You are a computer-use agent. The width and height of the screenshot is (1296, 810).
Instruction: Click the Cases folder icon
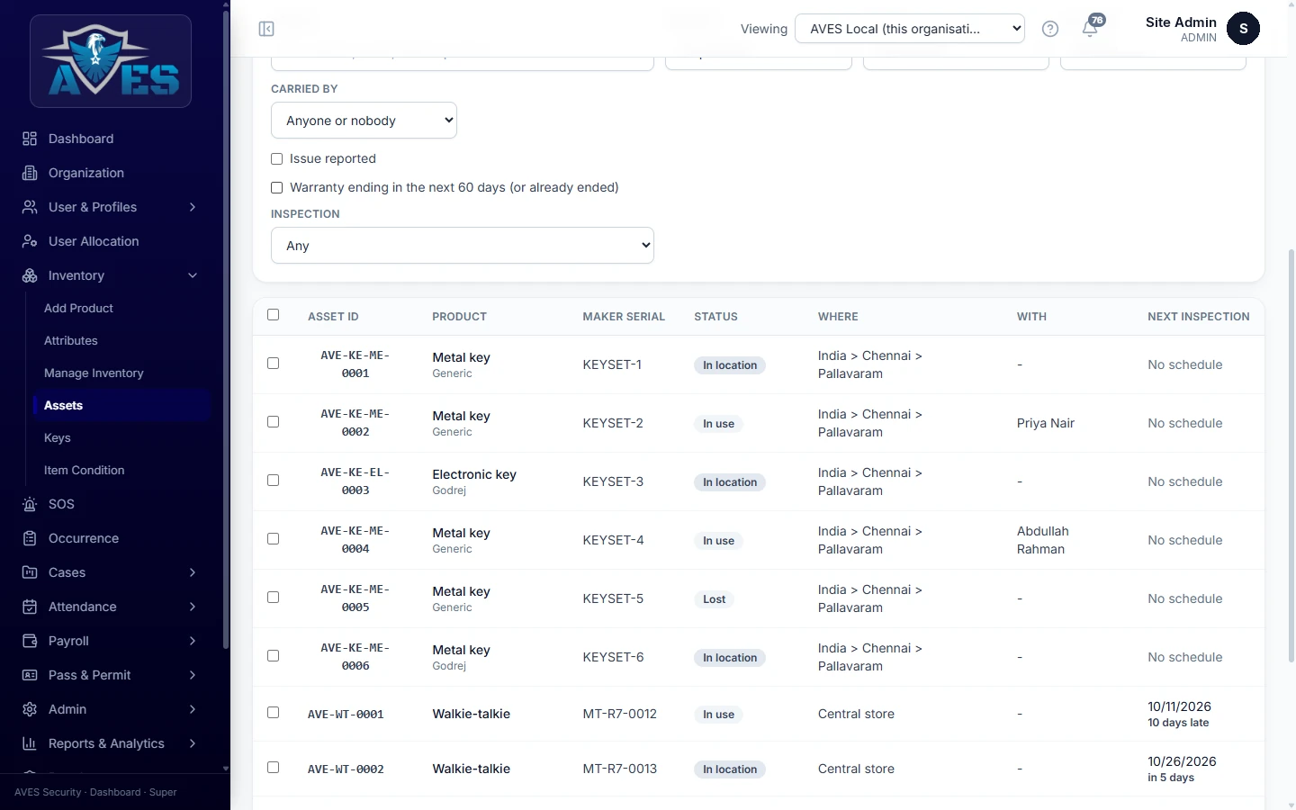(30, 572)
